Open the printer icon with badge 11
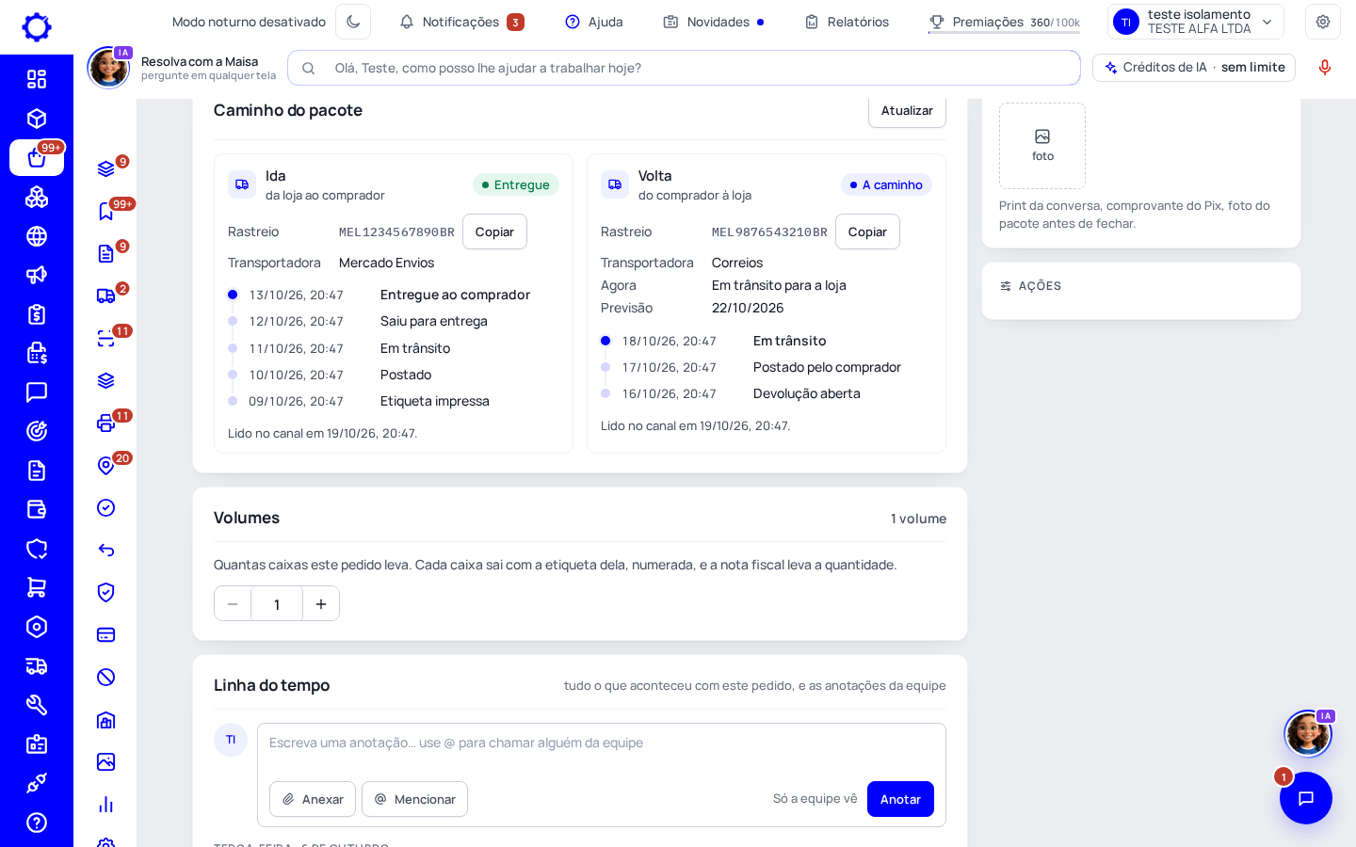1356x847 pixels. tap(106, 423)
